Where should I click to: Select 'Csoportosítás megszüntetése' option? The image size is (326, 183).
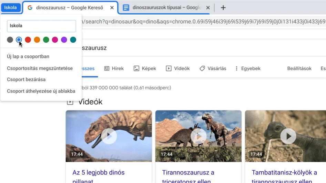coord(40,68)
